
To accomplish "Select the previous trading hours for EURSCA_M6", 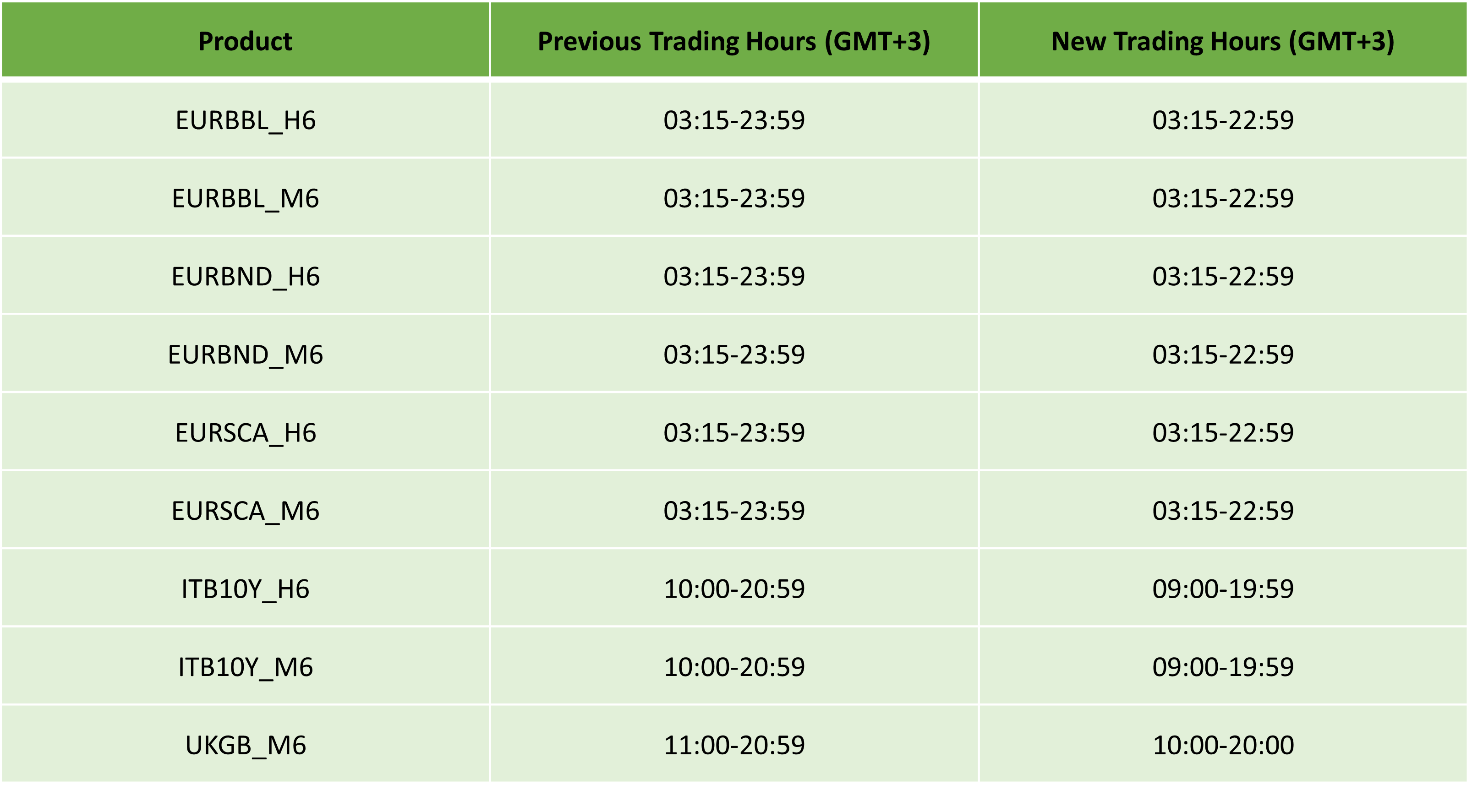I will (x=734, y=511).
